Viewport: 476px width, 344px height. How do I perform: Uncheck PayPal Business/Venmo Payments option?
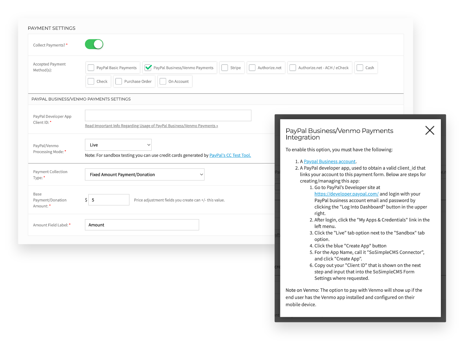pyautogui.click(x=148, y=68)
